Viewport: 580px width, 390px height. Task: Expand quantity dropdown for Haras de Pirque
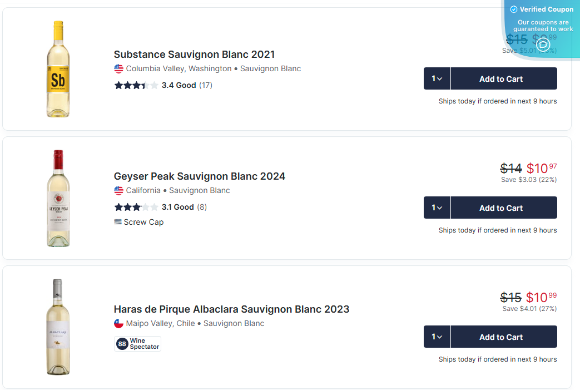(437, 337)
